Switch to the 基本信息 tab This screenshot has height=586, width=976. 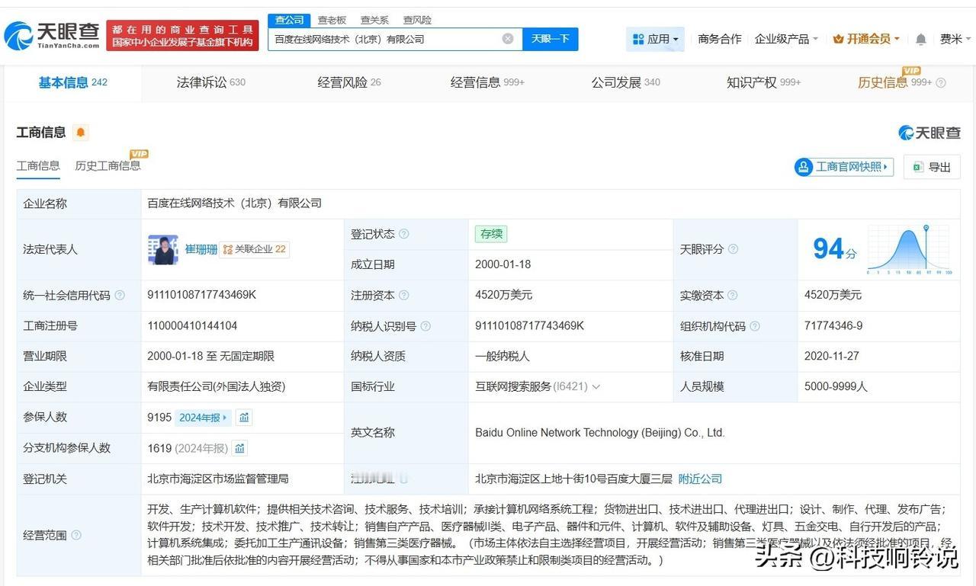point(73,83)
